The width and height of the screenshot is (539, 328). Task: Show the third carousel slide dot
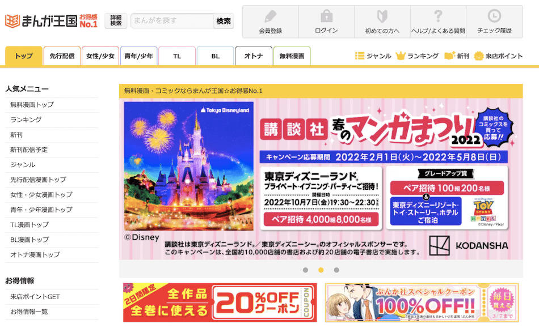pos(336,270)
